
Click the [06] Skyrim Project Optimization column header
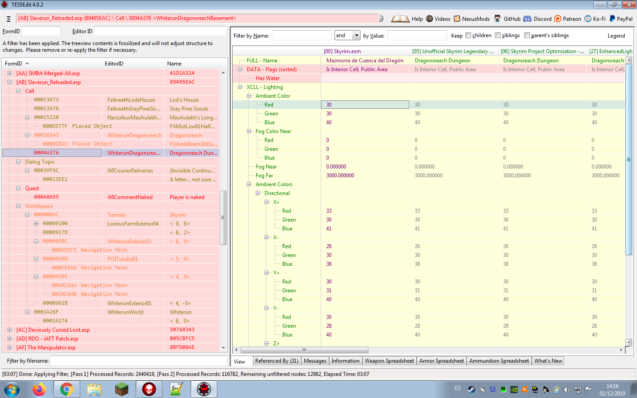tap(542, 51)
